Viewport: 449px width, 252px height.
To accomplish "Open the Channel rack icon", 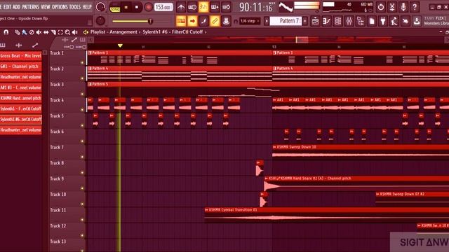I will click(x=338, y=21).
